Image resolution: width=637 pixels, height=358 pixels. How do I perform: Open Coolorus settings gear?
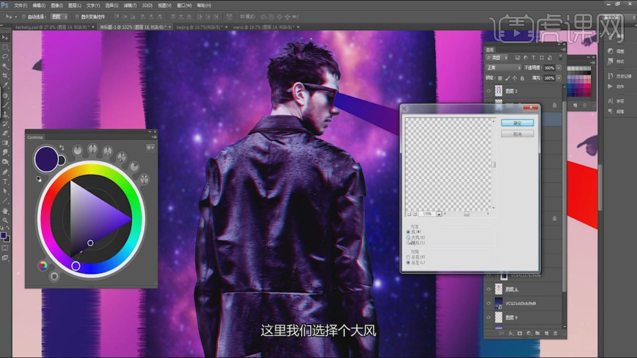pyautogui.click(x=150, y=148)
